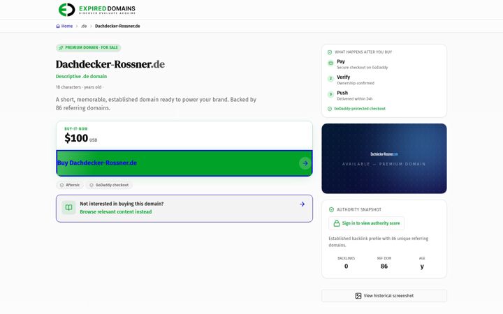The width and height of the screenshot is (503, 314).
Task: Click the What Happens After You Buy check icon
Action: pyautogui.click(x=330, y=52)
